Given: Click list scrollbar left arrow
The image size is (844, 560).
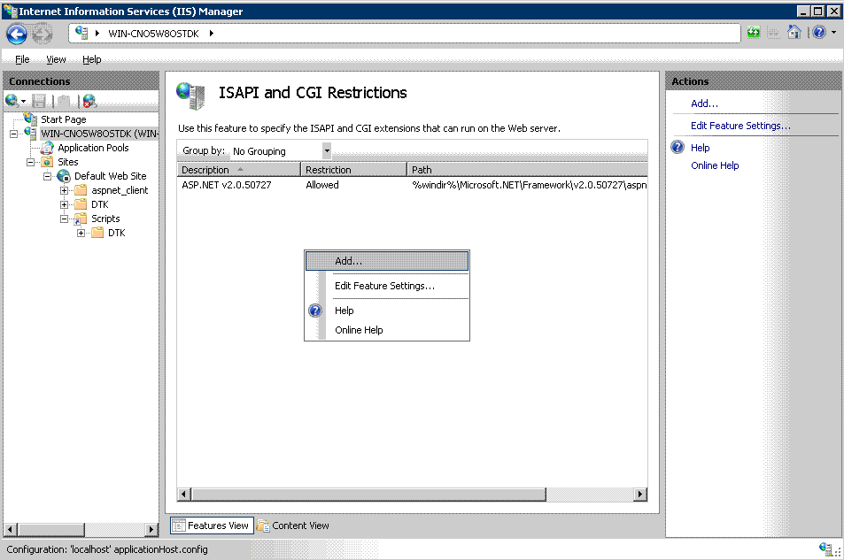Looking at the screenshot, I should [x=184, y=495].
